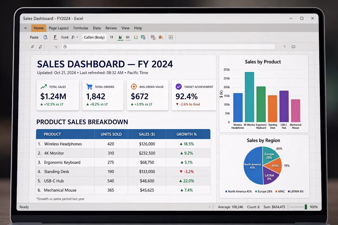The width and height of the screenshot is (338, 225).
Task: Click inside the formula bar field
Action: [168, 47]
